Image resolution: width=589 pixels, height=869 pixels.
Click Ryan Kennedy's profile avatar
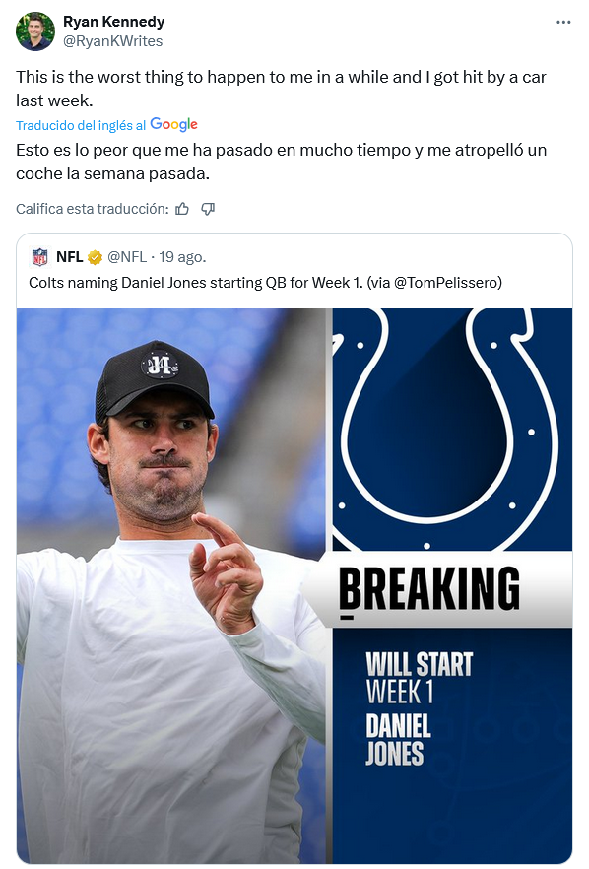click(x=34, y=32)
